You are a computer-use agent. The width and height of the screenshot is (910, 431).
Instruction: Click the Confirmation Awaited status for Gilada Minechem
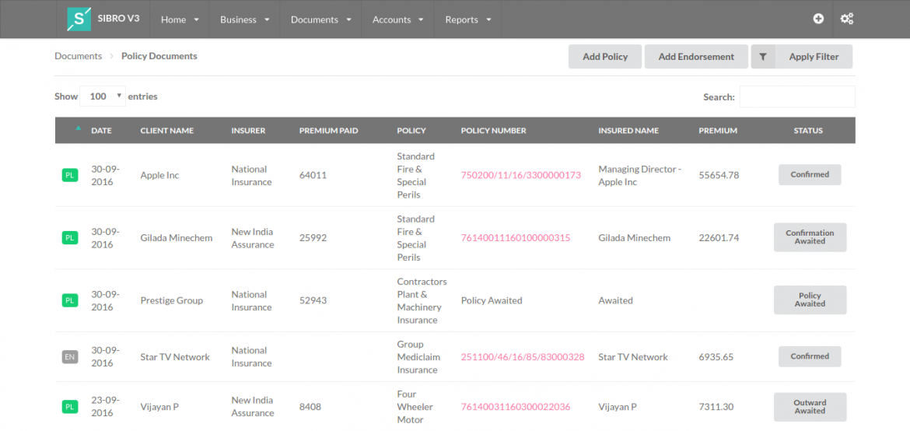[810, 237]
